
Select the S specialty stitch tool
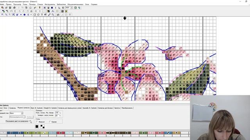tap(28, 15)
